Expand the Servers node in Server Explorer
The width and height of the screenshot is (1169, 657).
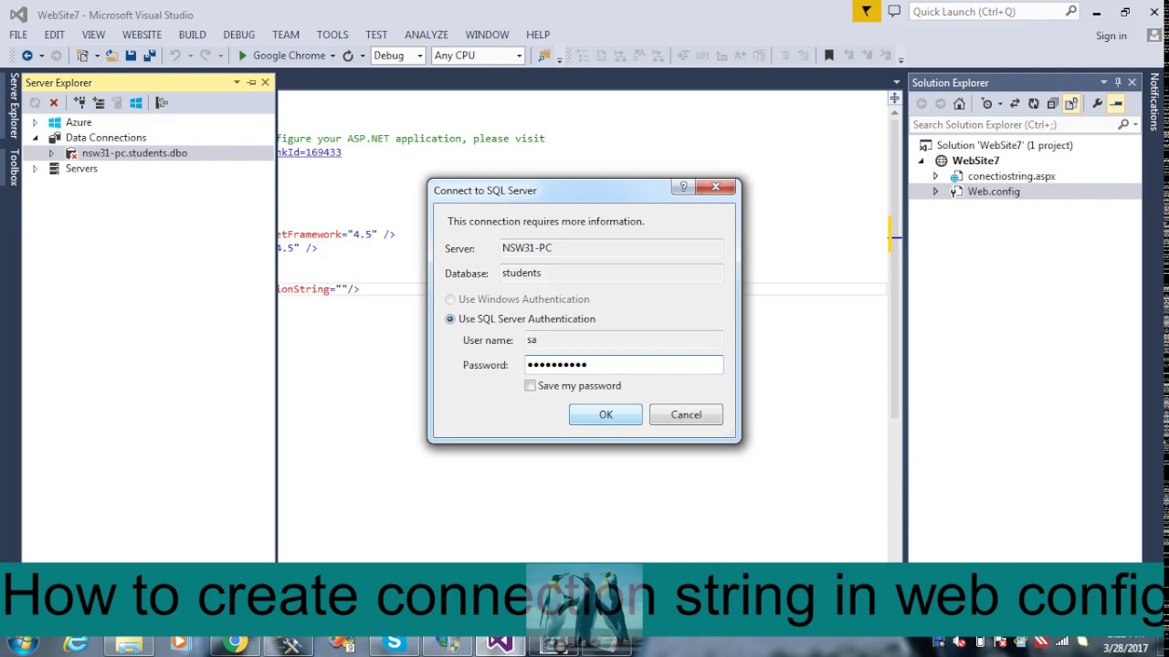tap(36, 169)
